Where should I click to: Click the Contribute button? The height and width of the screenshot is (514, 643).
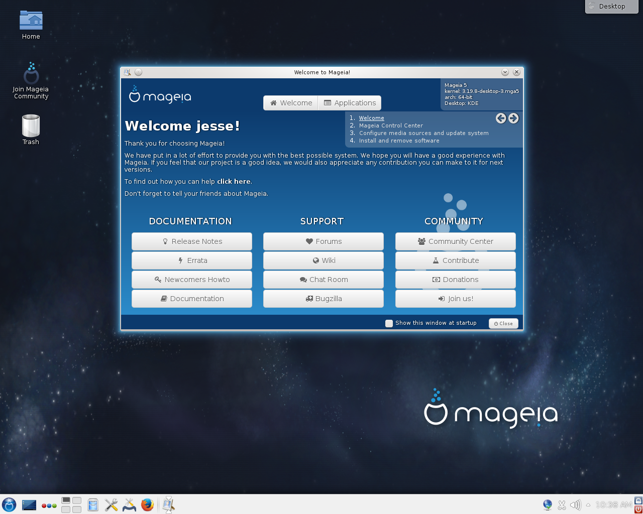click(x=456, y=261)
